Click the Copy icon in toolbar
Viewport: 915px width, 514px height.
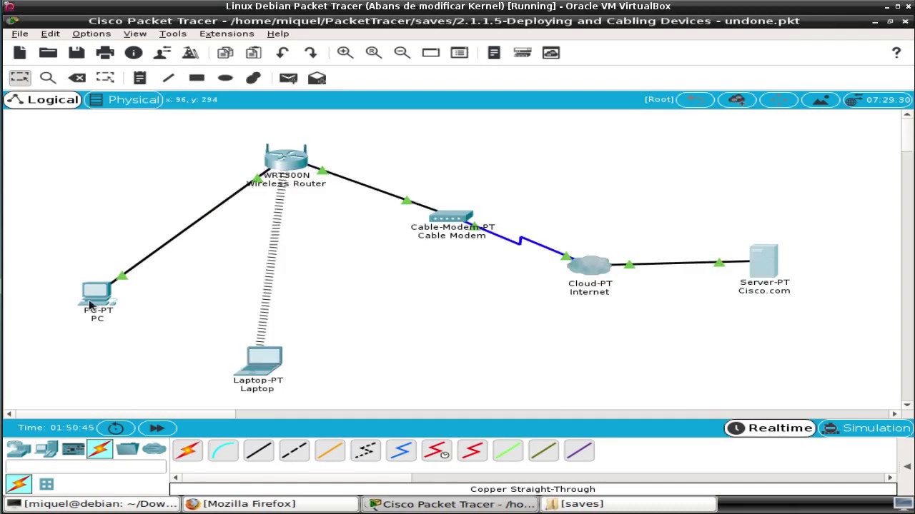coord(225,53)
